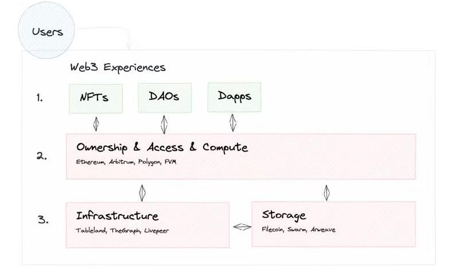
Task: Click the layer number 3 label
Action: click(42, 219)
